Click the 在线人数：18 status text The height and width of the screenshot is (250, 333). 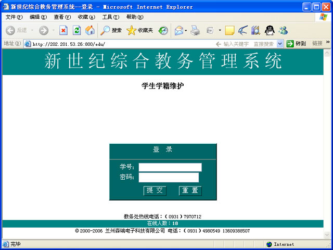tap(162, 223)
